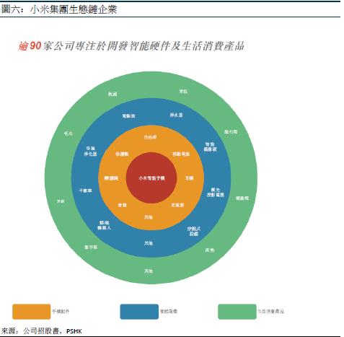This screenshot has width=344, height=337.
Task: Click the red 小米智能手機 center circle
Action: point(151,178)
